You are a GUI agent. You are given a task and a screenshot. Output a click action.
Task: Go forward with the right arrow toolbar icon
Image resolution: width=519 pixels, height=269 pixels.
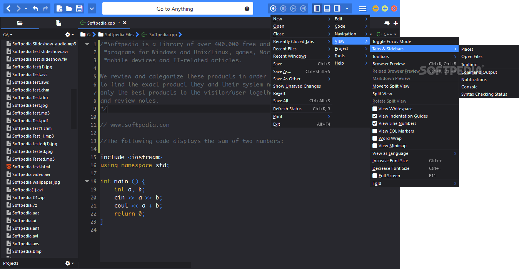click(x=18, y=8)
